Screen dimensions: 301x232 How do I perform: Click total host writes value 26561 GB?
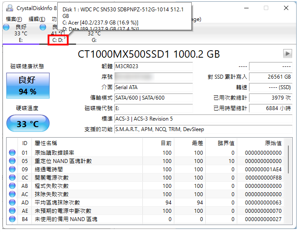pyautogui.click(x=271, y=77)
